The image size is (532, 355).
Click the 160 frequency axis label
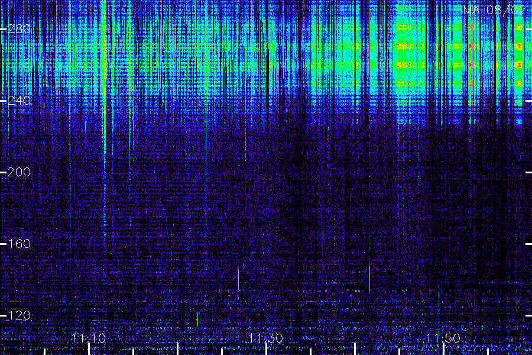click(19, 244)
